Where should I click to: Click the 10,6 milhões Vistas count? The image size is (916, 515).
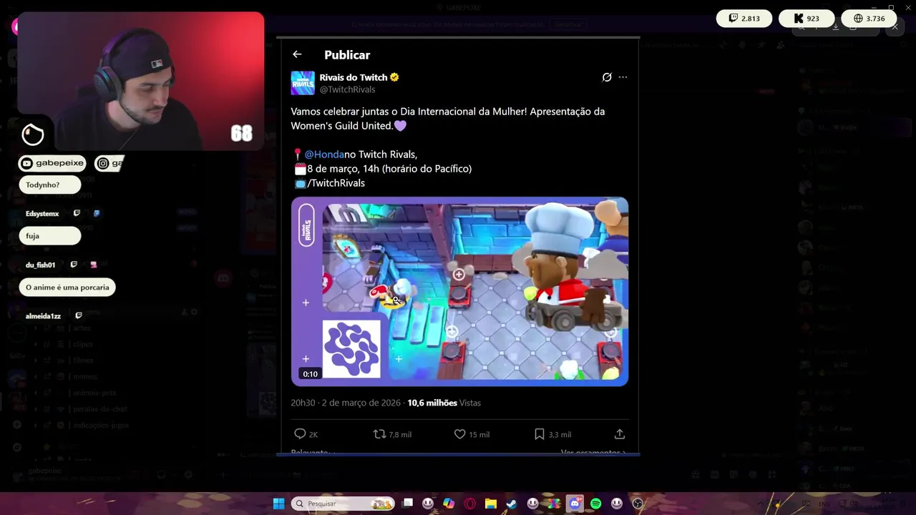pos(444,403)
